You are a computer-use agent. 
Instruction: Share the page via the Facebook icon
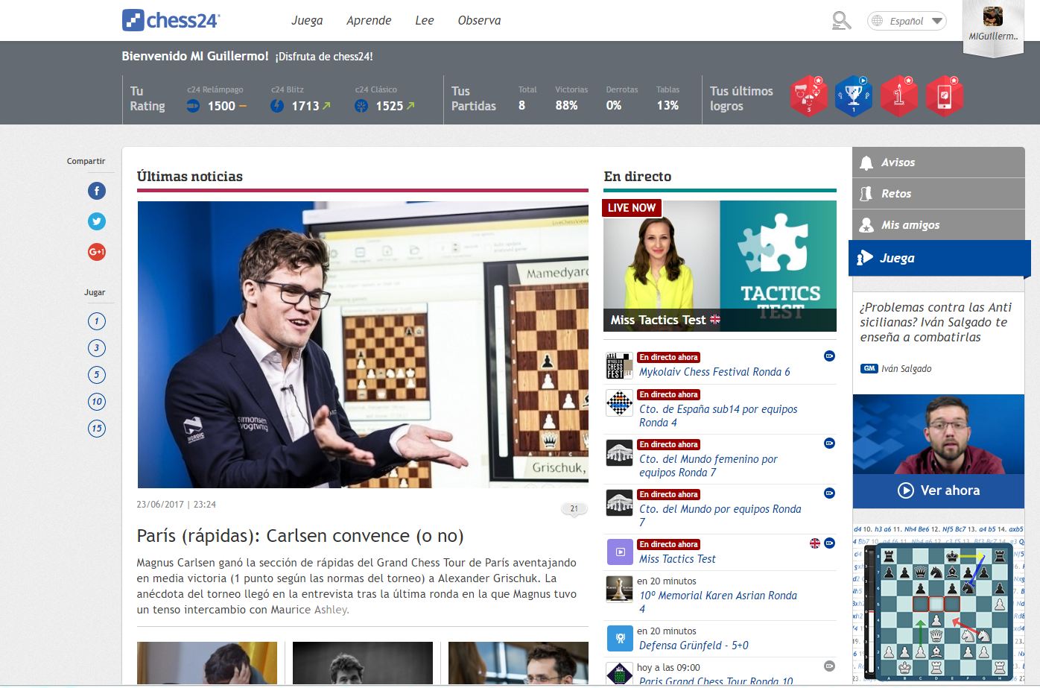[96, 191]
